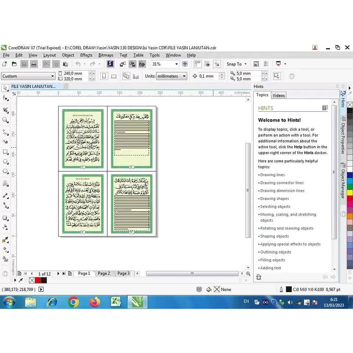Select the Text tool
Viewport: 353px width, 353px height.
tap(5, 183)
